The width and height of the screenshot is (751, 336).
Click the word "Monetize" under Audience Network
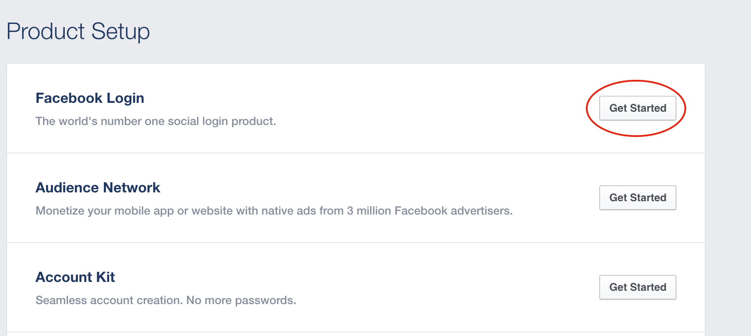[60, 211]
